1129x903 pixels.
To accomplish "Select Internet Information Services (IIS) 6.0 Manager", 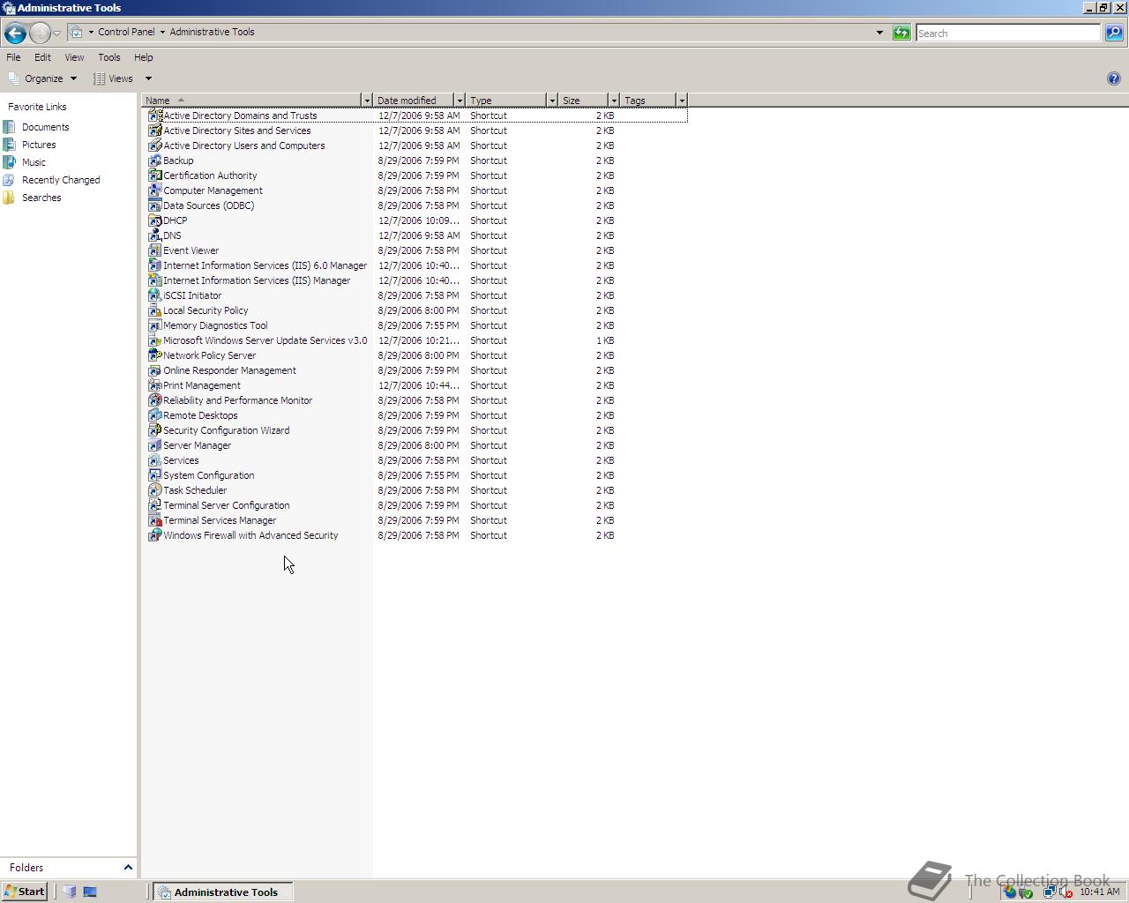I will click(265, 265).
